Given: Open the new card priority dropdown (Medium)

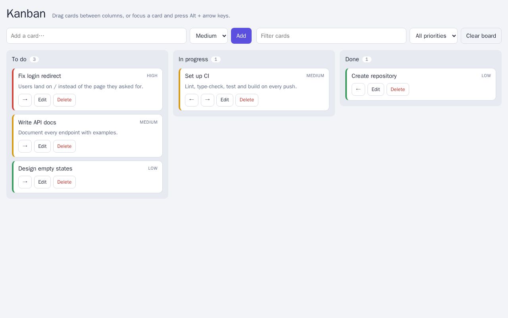Looking at the screenshot, I should coord(209,36).
